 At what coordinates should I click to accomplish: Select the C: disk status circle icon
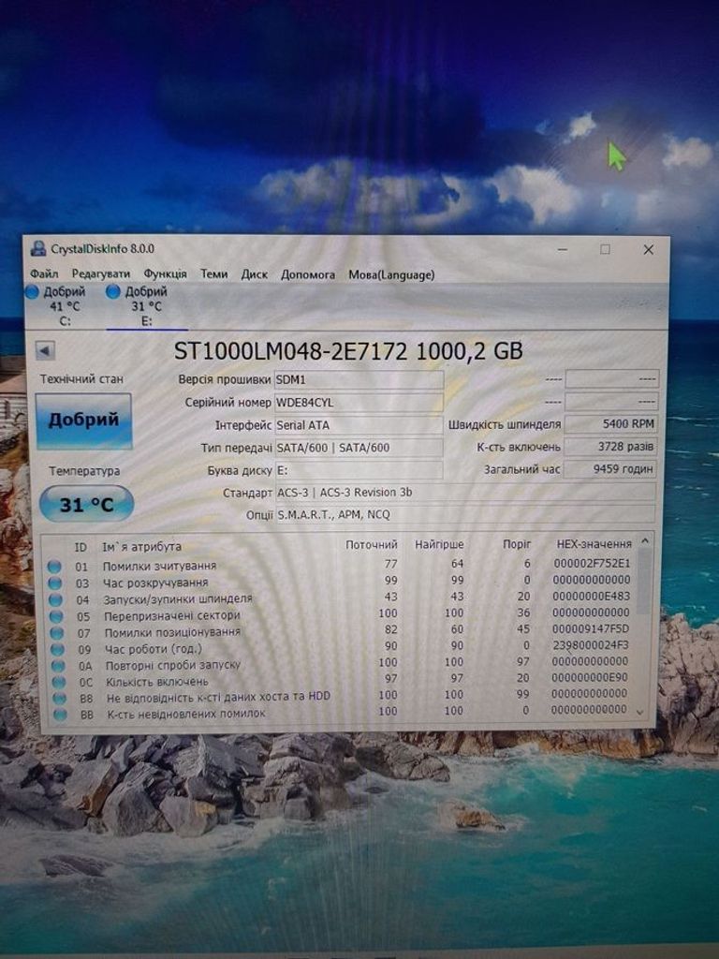tap(32, 292)
